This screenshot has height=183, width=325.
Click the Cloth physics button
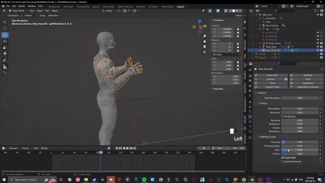coord(272,83)
